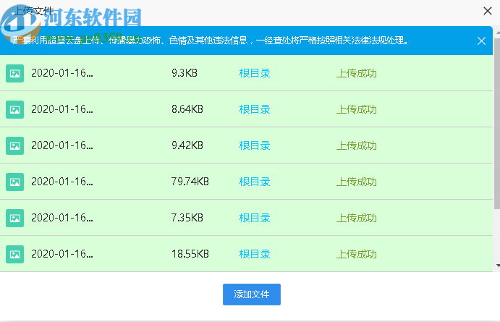Image resolution: width=500 pixels, height=322 pixels.
Task: Click the 7.35KB size value
Action: [x=187, y=218]
